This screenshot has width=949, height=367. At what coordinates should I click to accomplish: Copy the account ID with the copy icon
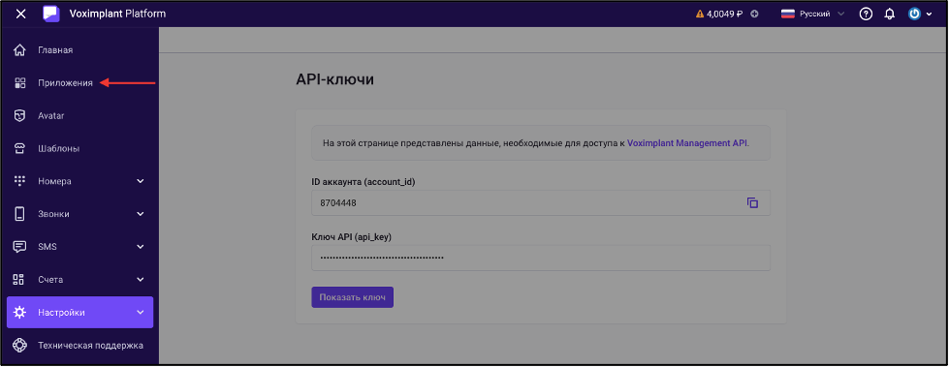(752, 203)
